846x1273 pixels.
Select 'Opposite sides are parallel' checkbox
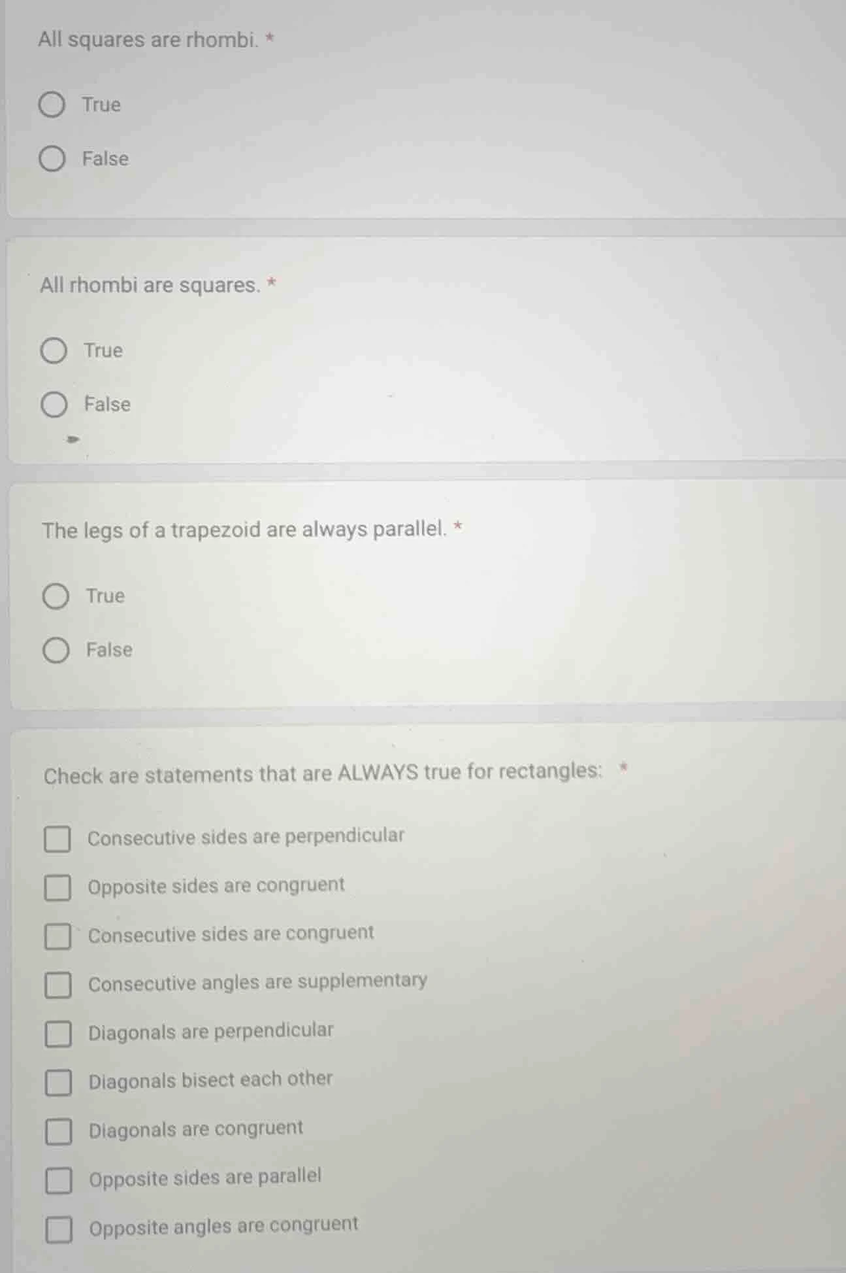pos(59,1180)
